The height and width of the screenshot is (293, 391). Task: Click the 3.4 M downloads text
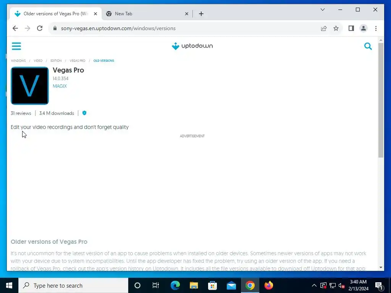click(x=57, y=113)
